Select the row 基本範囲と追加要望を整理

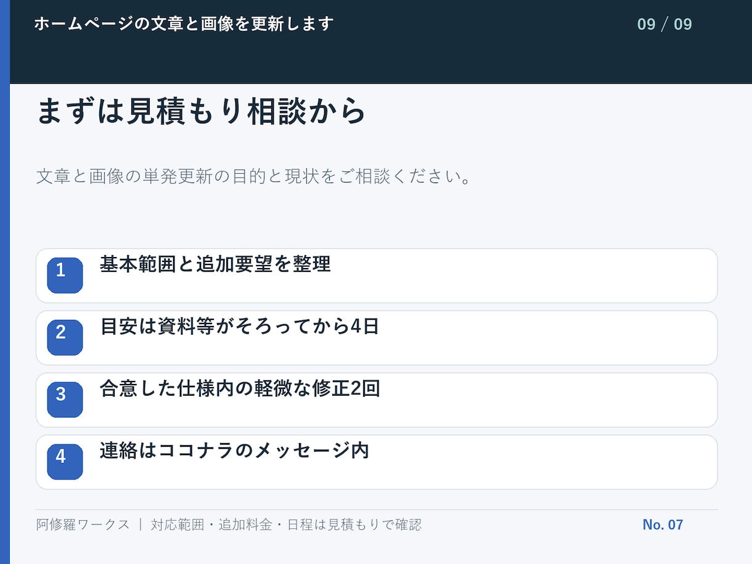point(377,276)
